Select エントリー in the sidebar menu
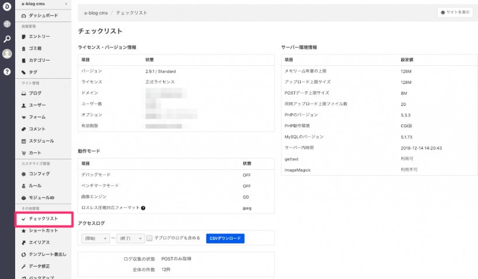 [x=38, y=37]
